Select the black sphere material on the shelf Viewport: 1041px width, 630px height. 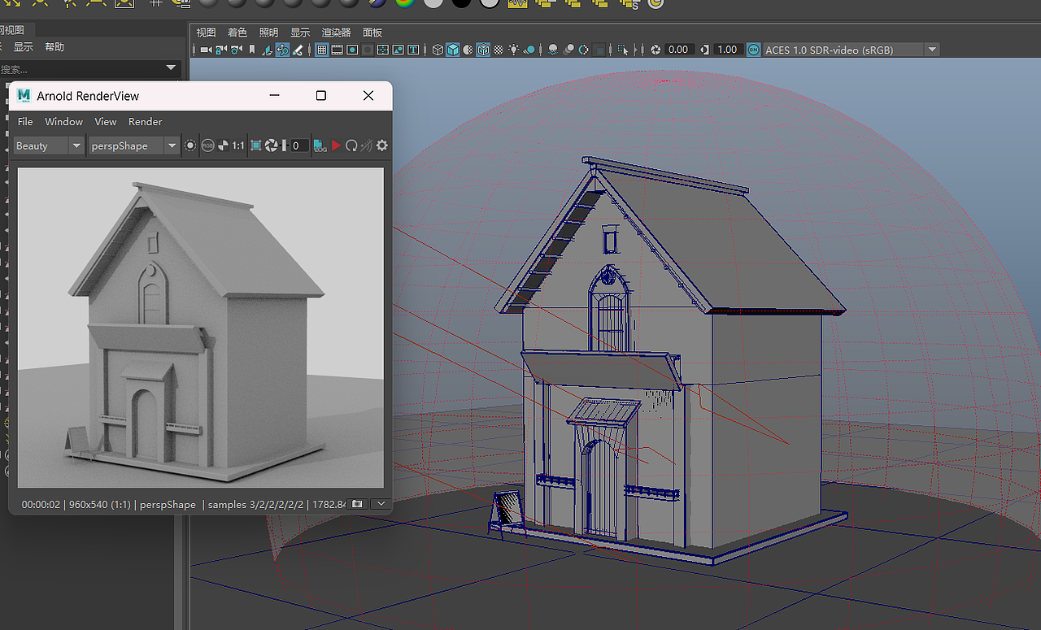point(461,3)
